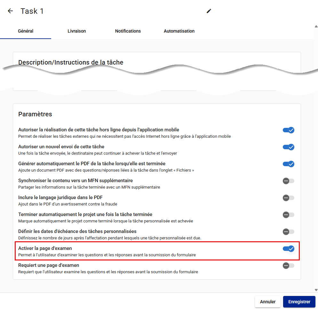Edit the Task 1 title with the pencil icon

(x=209, y=11)
